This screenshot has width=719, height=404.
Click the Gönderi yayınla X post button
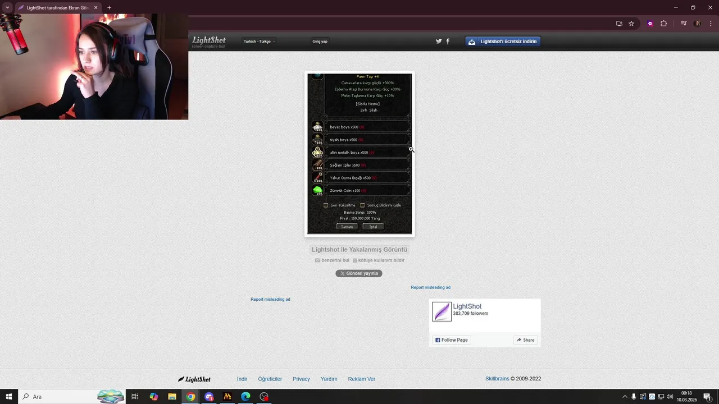coord(359,273)
